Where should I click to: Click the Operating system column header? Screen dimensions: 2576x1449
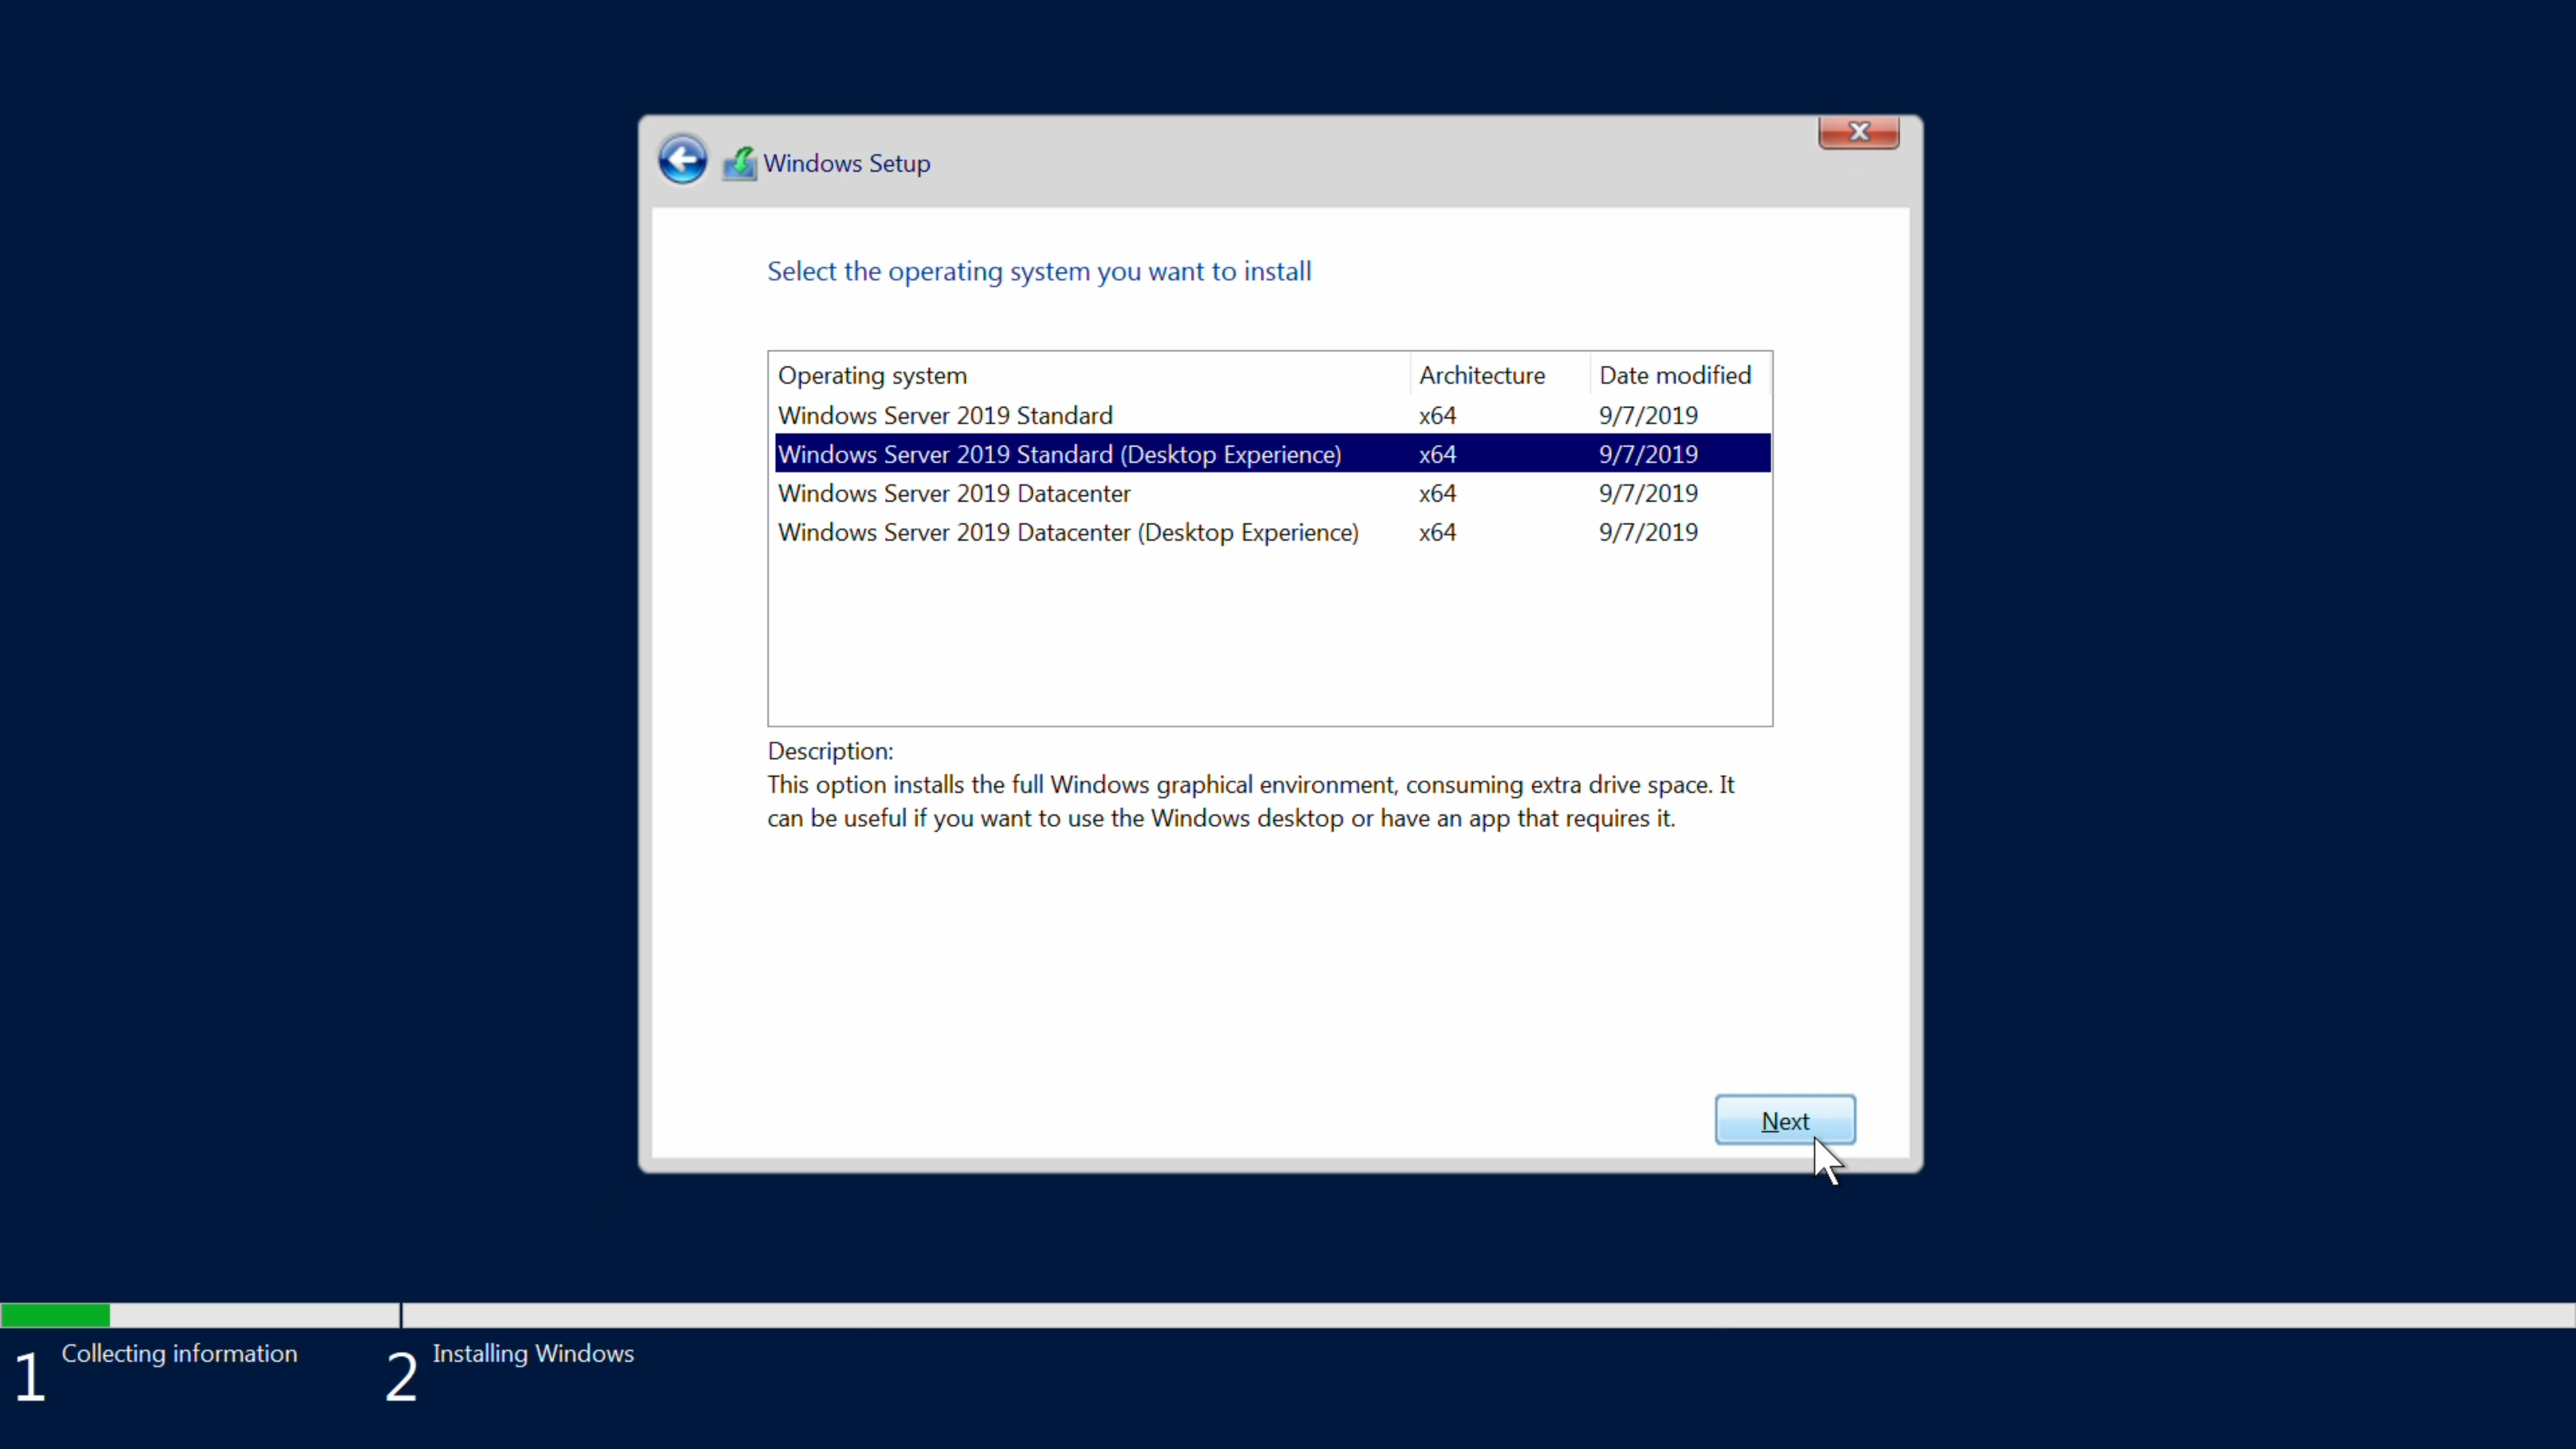tap(1090, 375)
